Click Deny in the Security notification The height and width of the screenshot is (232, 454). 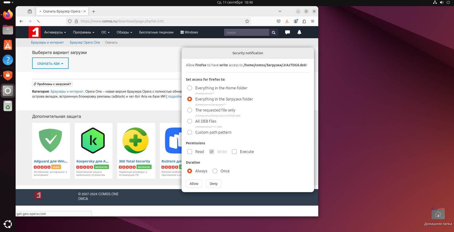[214, 184]
